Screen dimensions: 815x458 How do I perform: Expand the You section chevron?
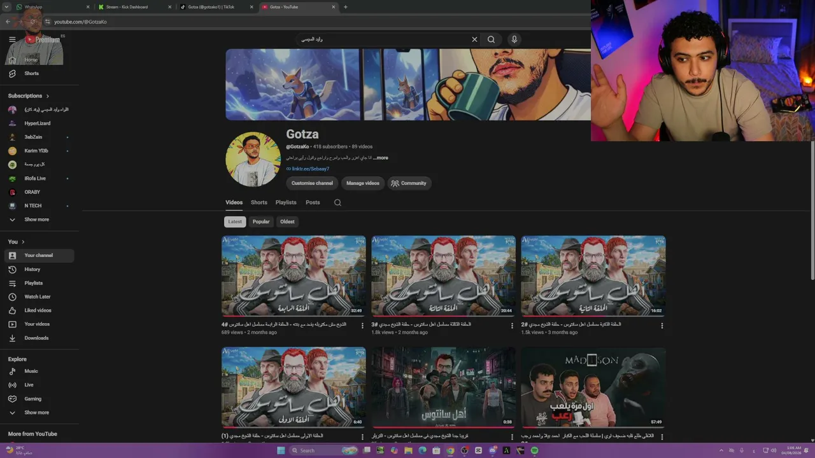[23, 242]
